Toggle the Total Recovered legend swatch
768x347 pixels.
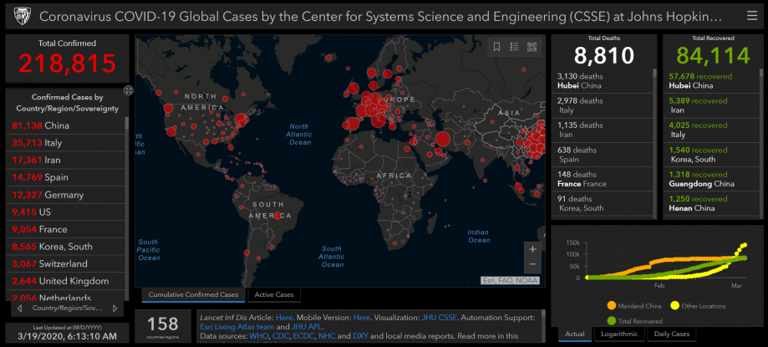(611, 321)
